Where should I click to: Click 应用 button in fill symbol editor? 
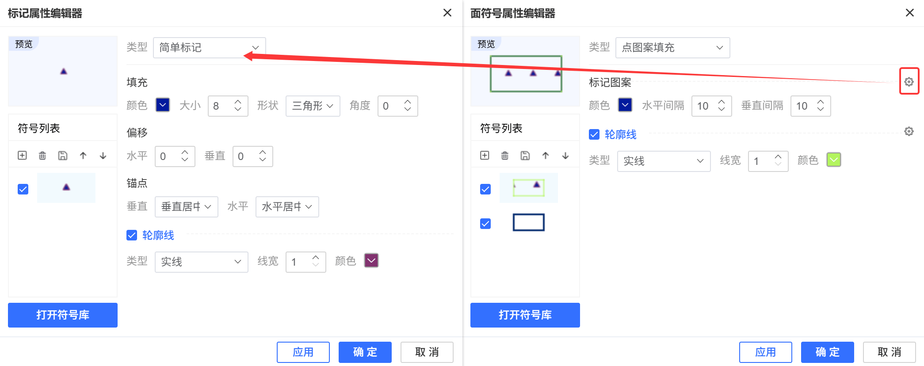point(765,352)
